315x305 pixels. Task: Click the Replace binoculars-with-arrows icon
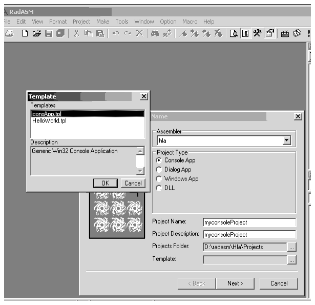point(167,33)
